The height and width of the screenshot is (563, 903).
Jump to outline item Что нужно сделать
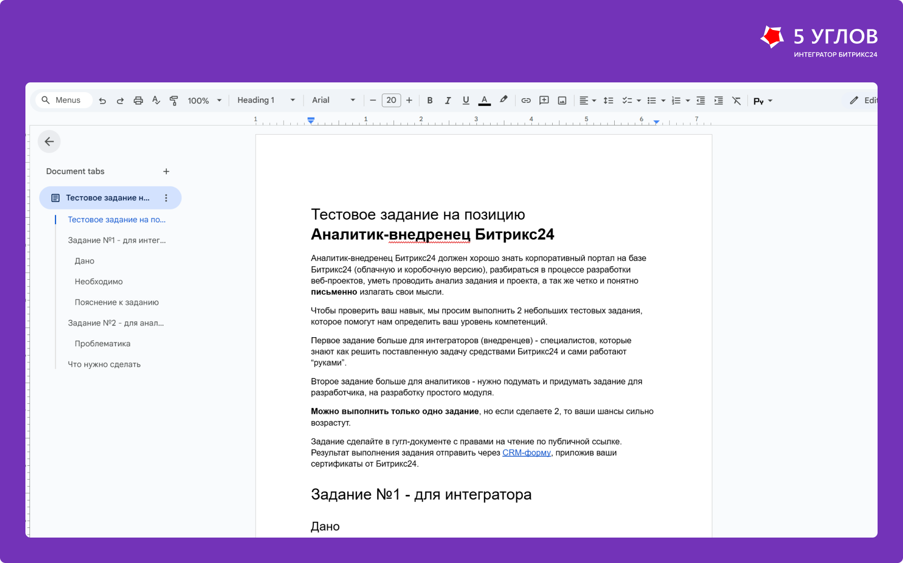[104, 364]
